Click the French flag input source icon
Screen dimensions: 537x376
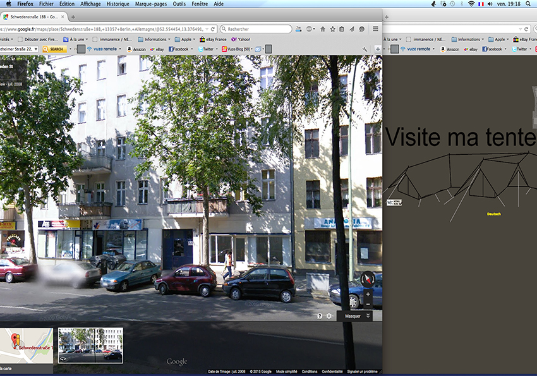481,4
